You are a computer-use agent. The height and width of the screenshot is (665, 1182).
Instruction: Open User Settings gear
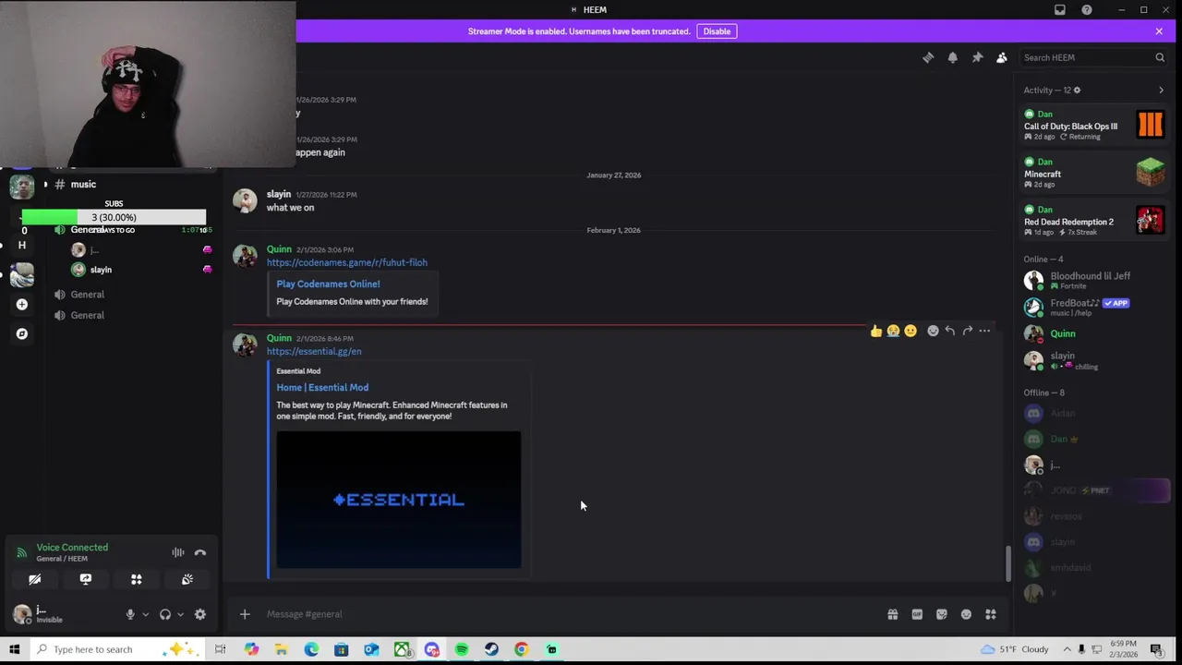tap(200, 614)
